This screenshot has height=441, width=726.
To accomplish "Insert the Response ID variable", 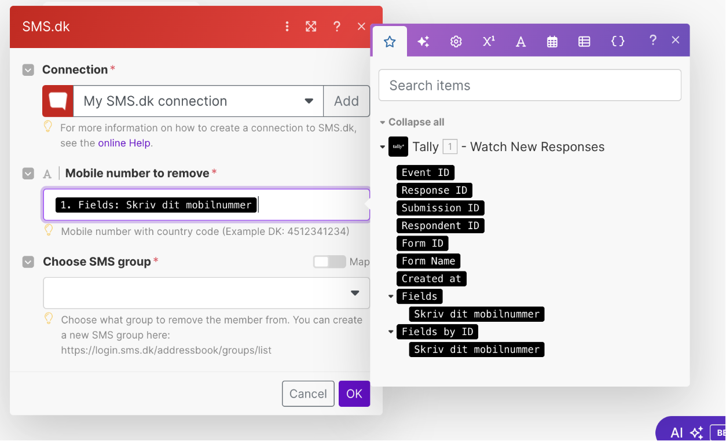I will 434,190.
